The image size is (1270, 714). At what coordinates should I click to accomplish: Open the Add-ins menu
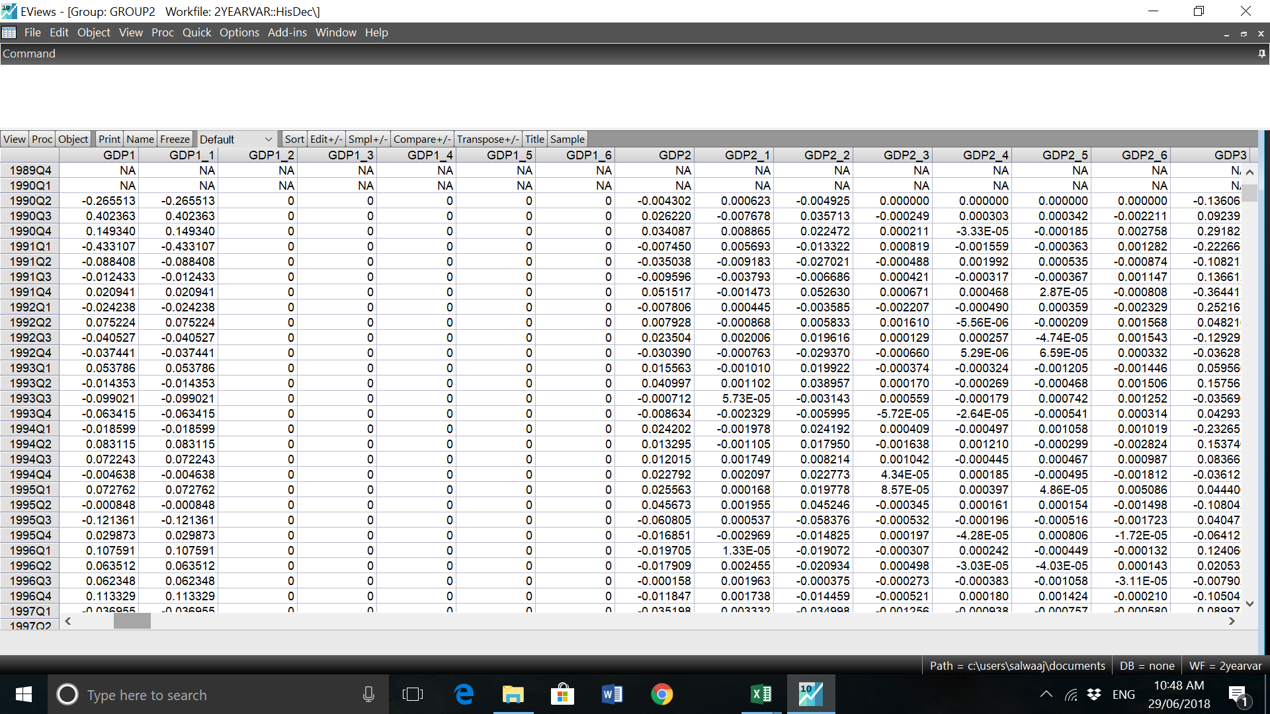[287, 32]
